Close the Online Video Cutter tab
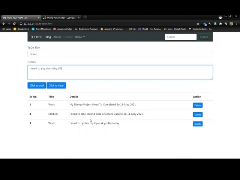The height and width of the screenshot is (180, 240). [78, 18]
